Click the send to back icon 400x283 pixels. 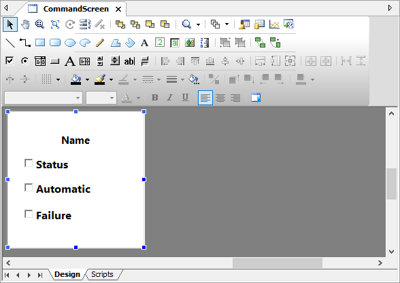click(x=135, y=24)
